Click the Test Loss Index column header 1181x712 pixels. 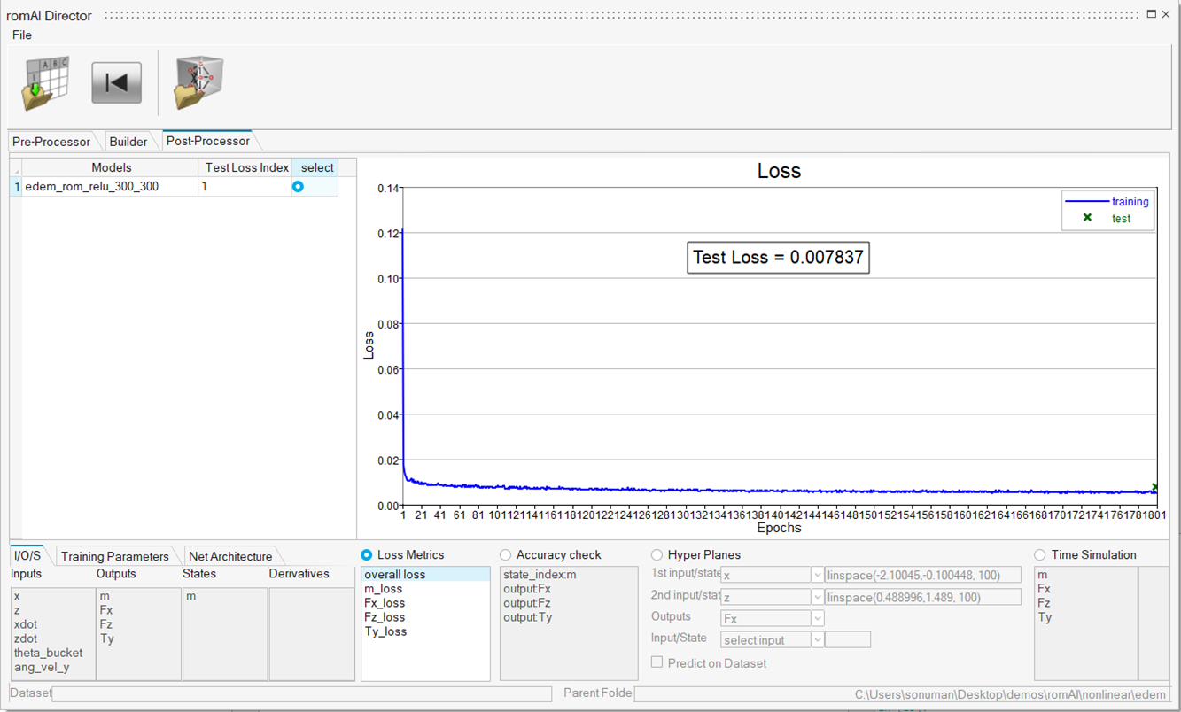point(246,167)
